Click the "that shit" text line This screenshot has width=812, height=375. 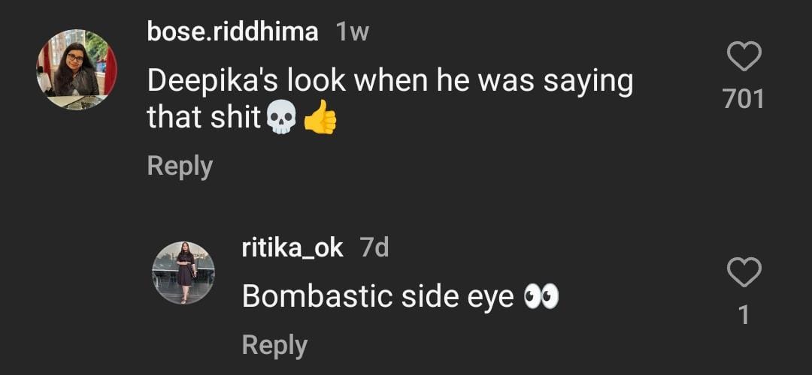204,118
